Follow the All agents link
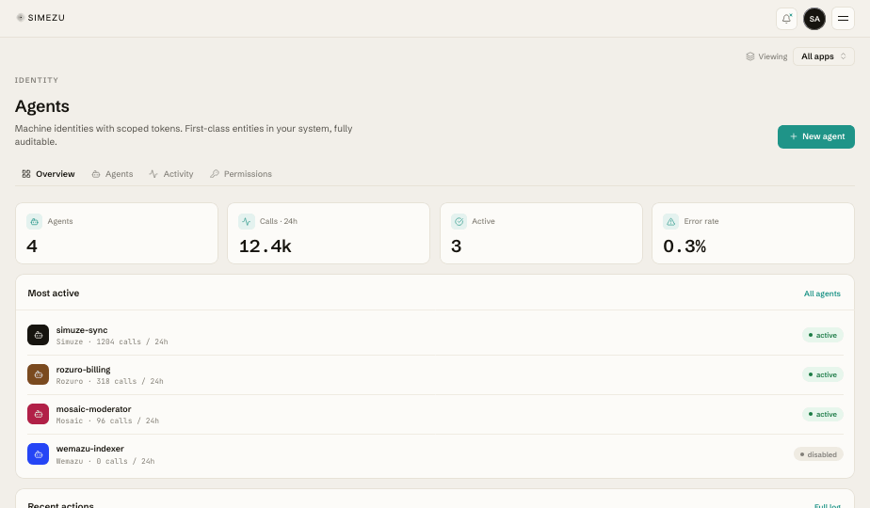 [822, 294]
